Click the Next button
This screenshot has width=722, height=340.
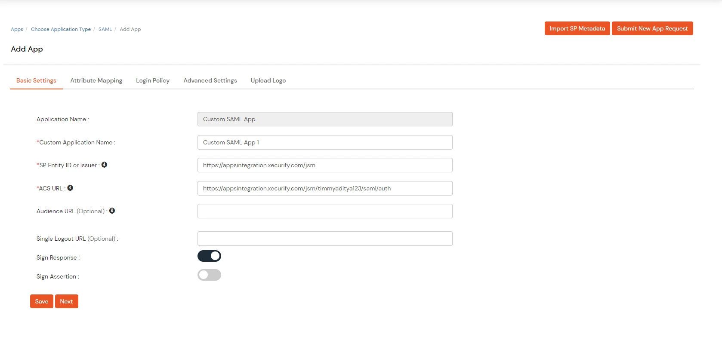[x=66, y=301]
